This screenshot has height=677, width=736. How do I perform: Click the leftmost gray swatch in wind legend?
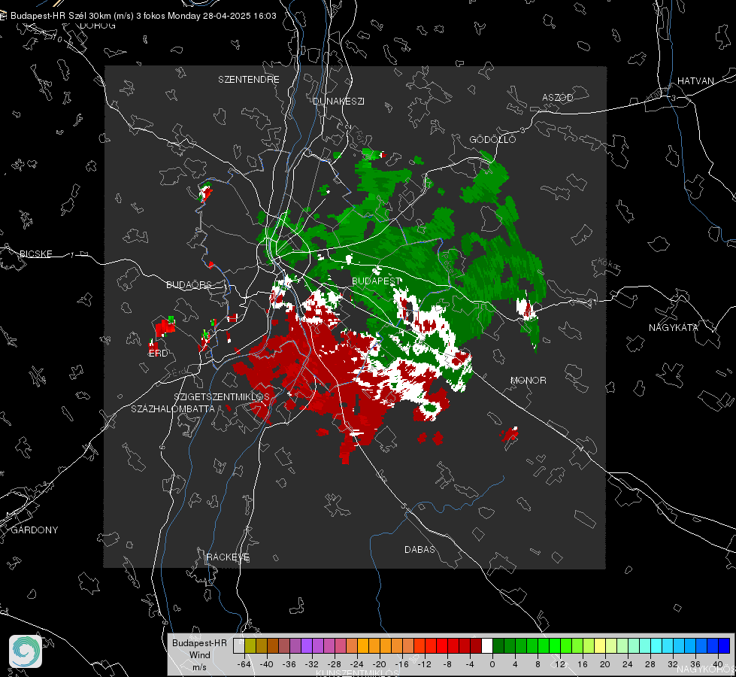pyautogui.click(x=239, y=646)
